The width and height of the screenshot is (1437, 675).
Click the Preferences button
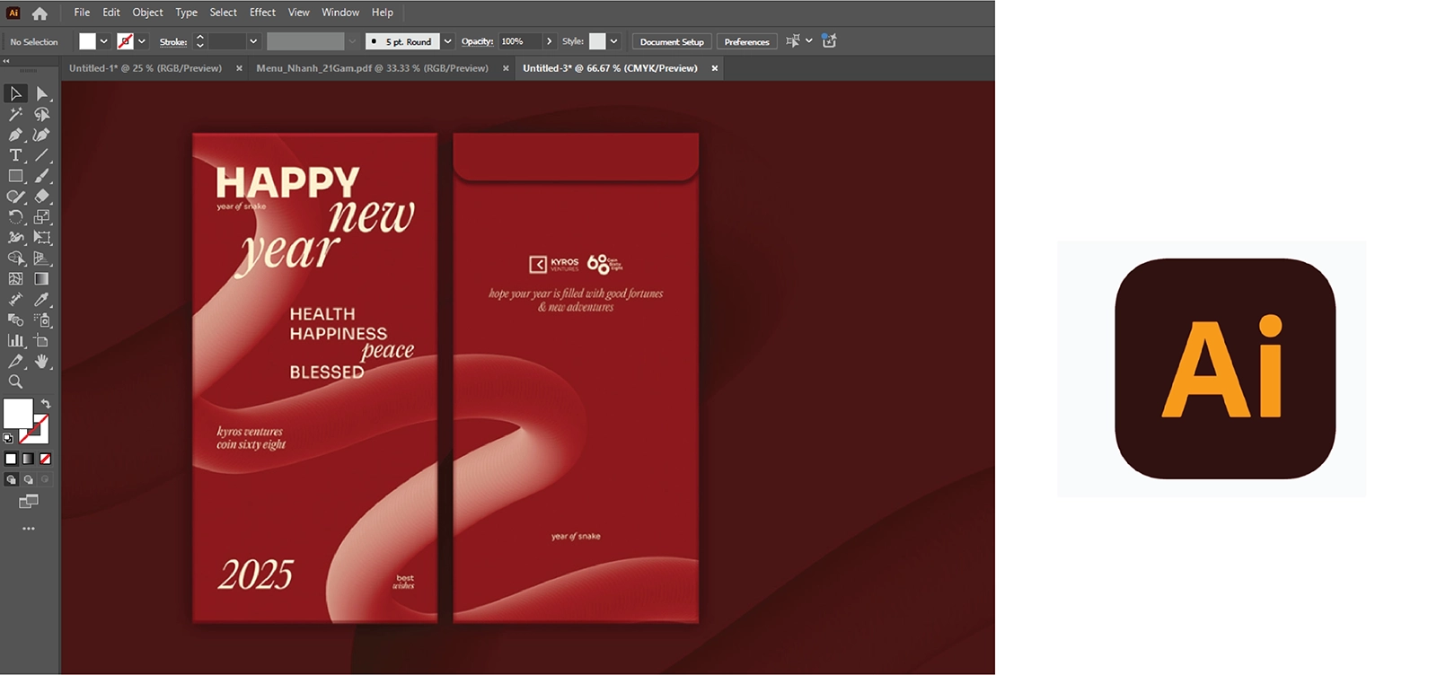[747, 42]
